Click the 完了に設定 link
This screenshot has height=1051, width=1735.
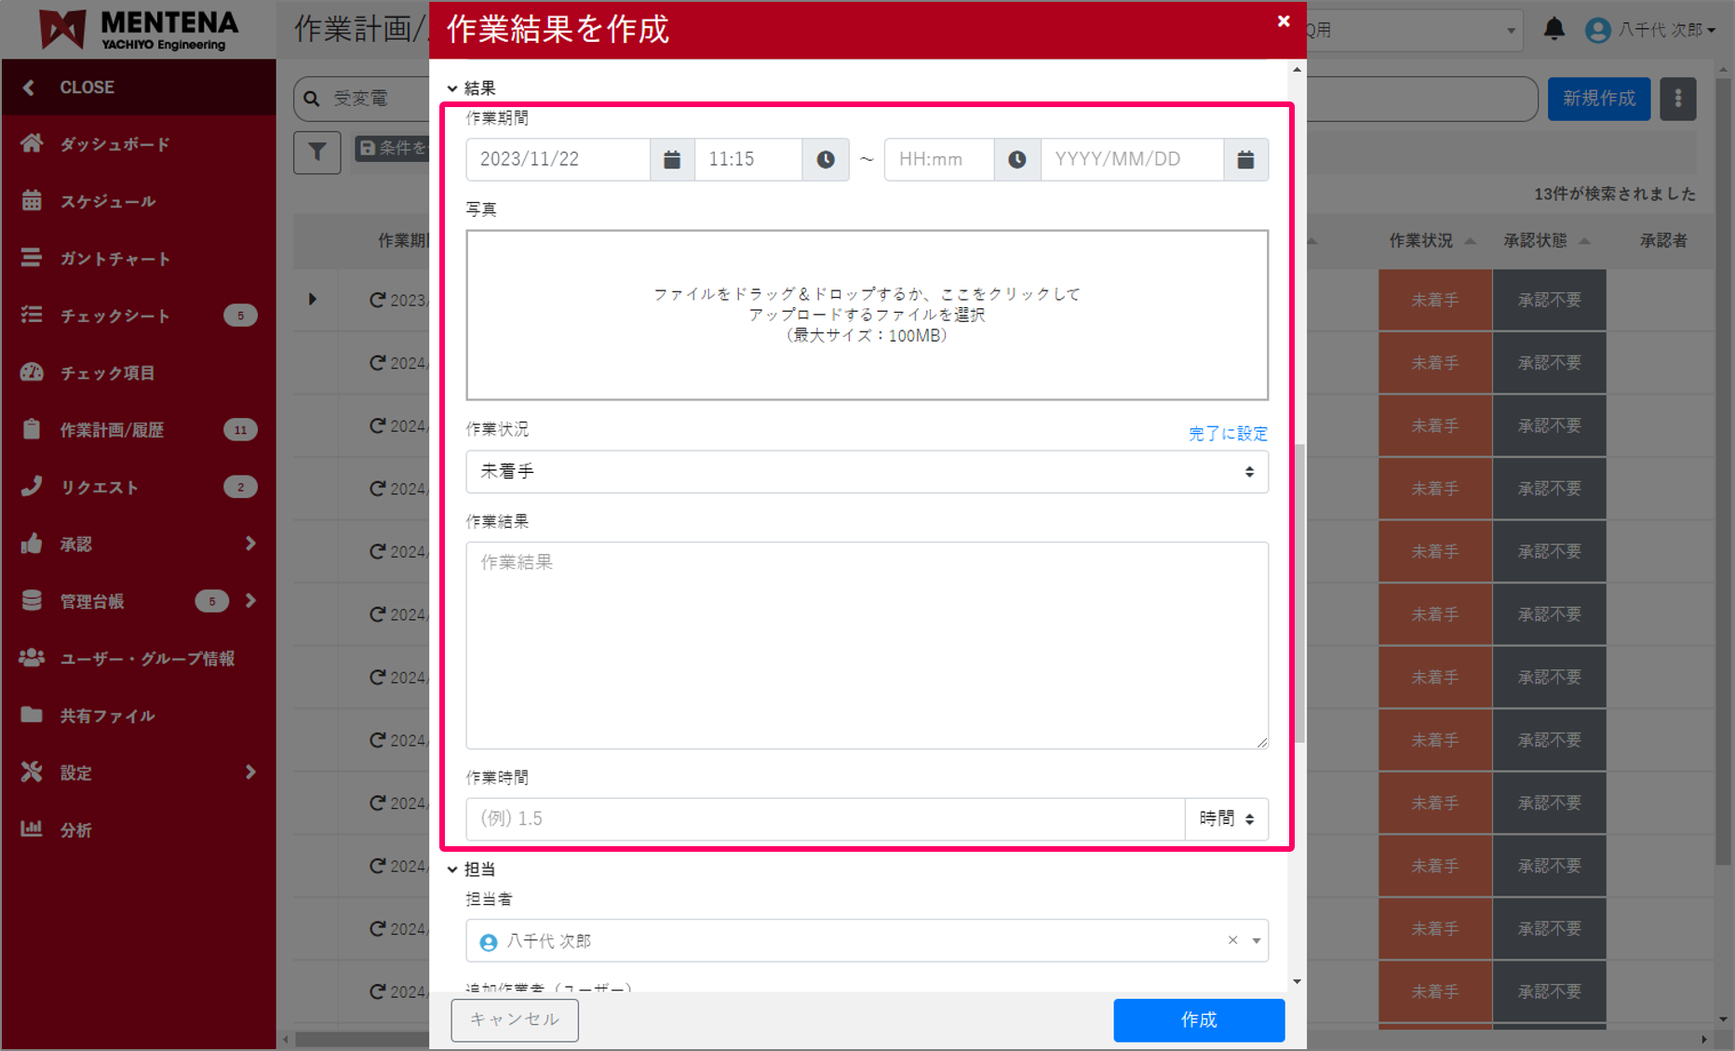tap(1228, 433)
